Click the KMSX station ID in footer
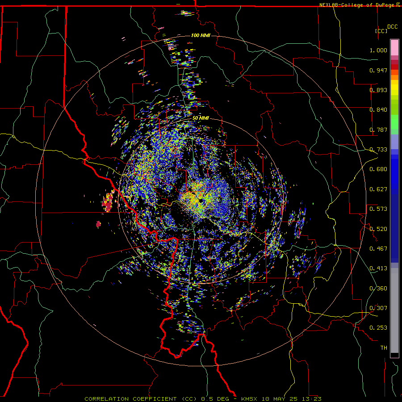Viewport: 402px width, 402px height. click(x=249, y=399)
